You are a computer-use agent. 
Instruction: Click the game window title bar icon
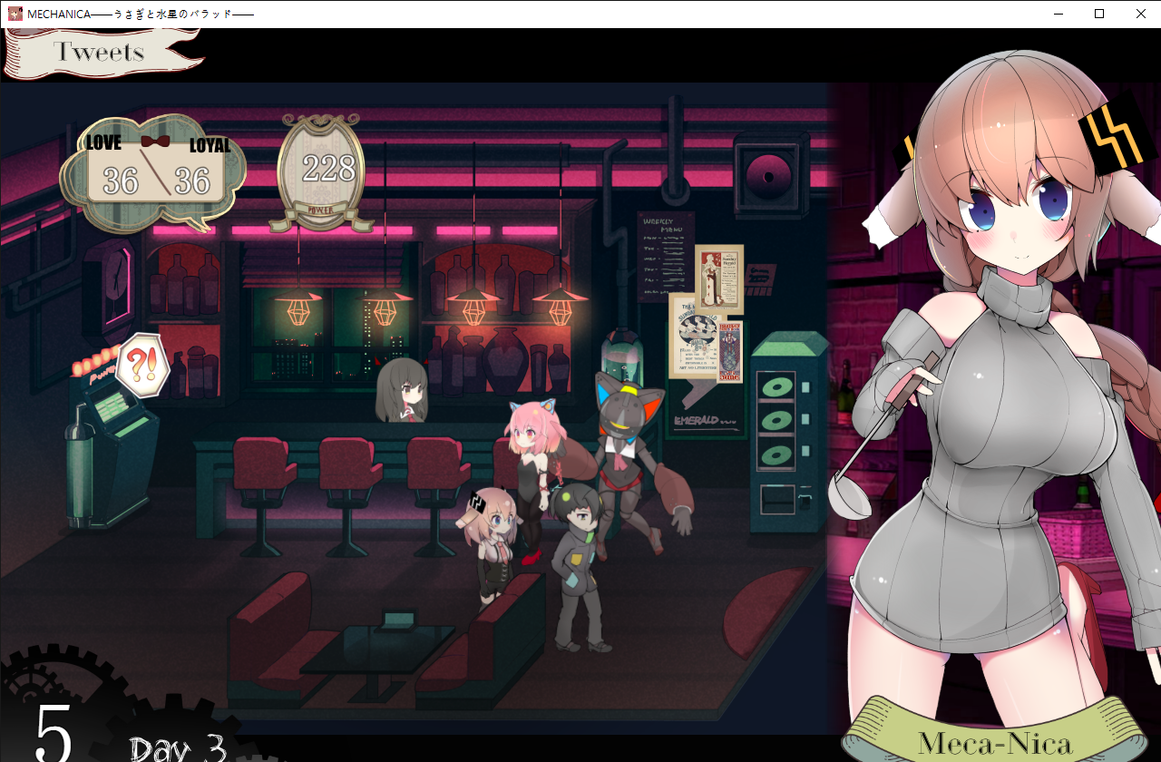(x=15, y=14)
